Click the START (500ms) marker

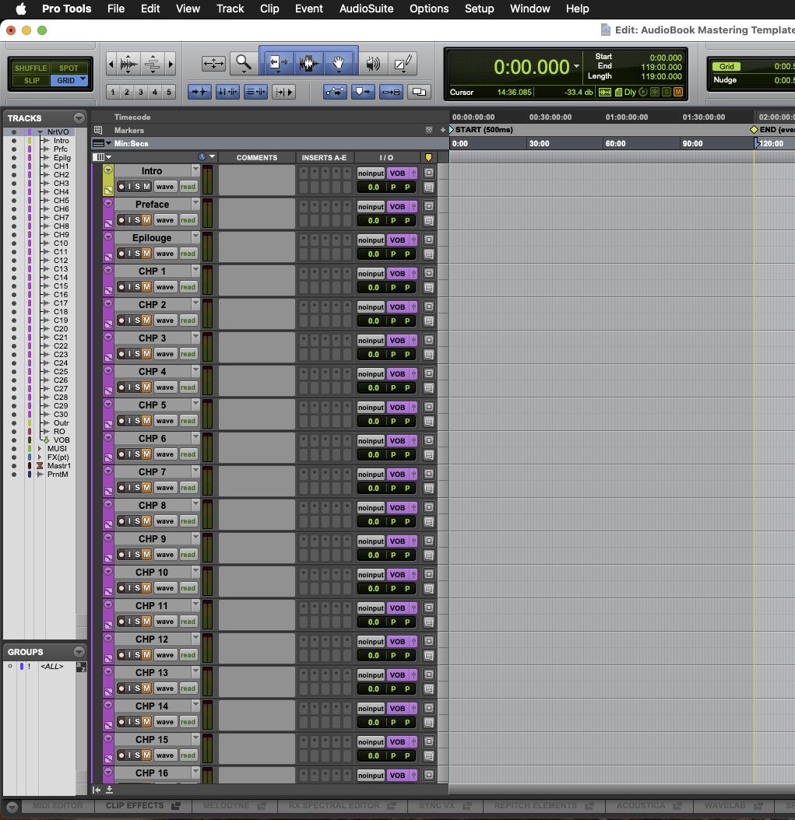tap(481, 130)
